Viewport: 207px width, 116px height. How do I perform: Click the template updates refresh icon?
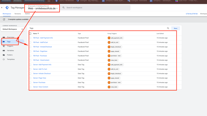pyautogui.click(x=4, y=19)
